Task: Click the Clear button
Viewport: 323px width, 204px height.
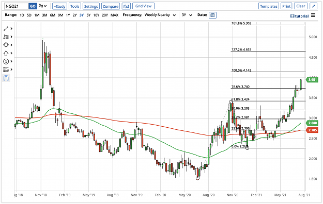Action: (301, 6)
